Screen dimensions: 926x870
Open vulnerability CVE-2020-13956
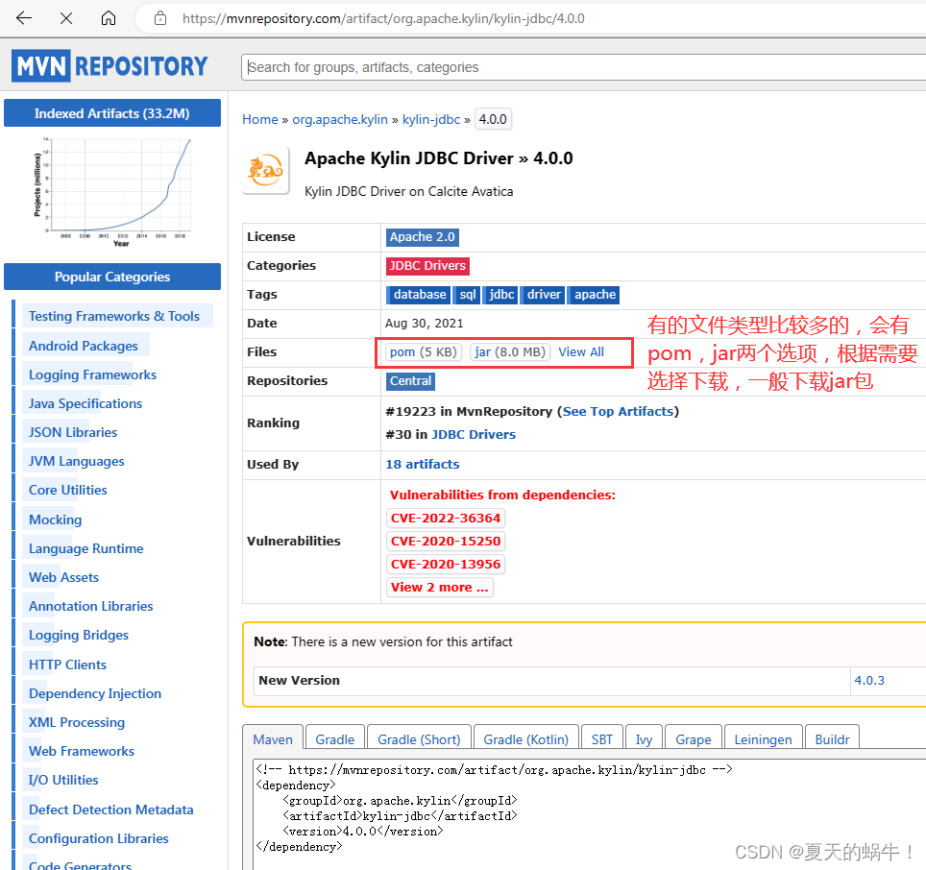446,565
